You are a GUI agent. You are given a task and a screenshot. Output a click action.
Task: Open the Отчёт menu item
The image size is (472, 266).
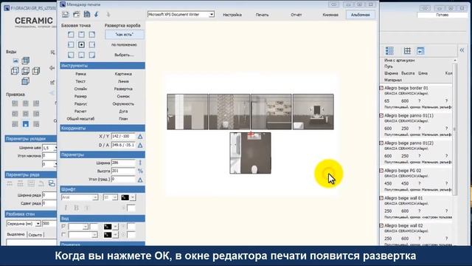[x=296, y=15]
